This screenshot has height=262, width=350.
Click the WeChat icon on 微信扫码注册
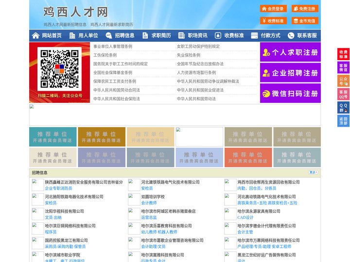(266, 94)
